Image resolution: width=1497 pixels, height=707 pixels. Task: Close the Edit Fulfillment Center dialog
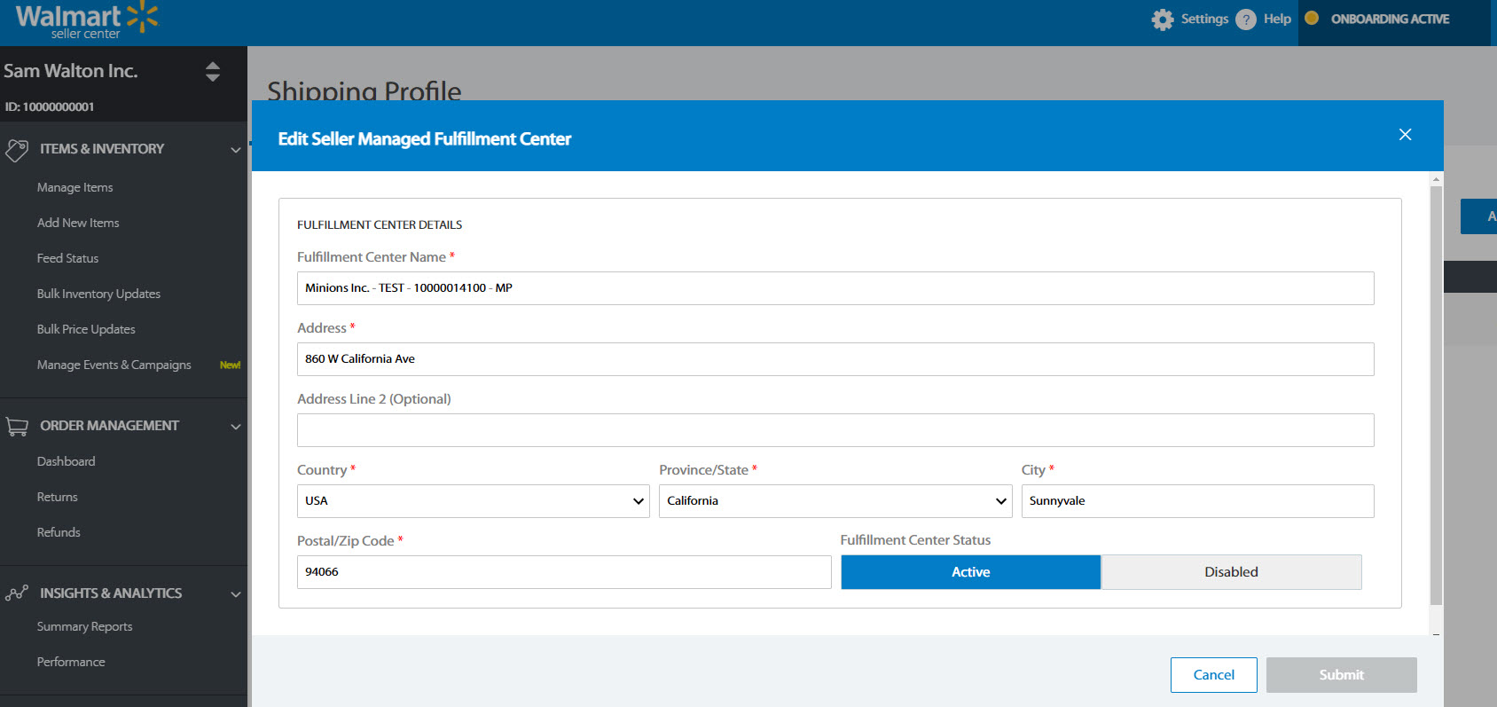[x=1405, y=135]
